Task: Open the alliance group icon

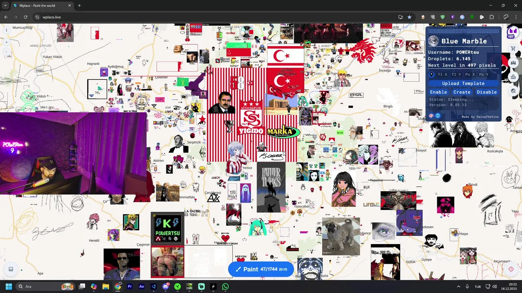Action: [x=513, y=63]
